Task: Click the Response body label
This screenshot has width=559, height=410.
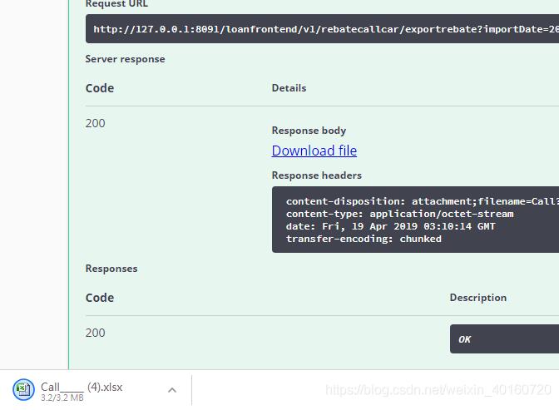Action: pos(309,131)
